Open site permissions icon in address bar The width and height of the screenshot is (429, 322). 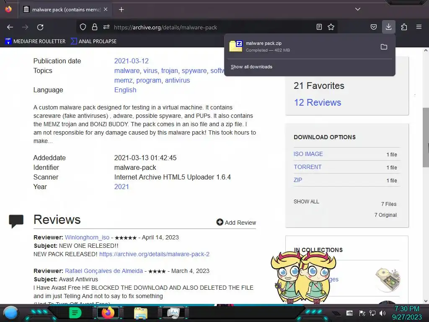pyautogui.click(x=106, y=27)
